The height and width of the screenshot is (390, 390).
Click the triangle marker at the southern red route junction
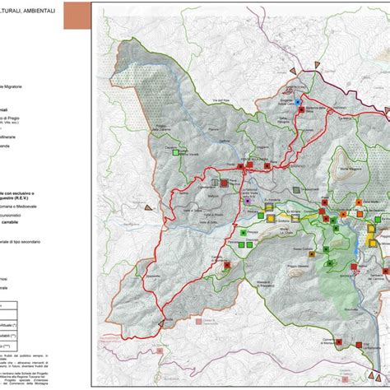click(x=161, y=323)
